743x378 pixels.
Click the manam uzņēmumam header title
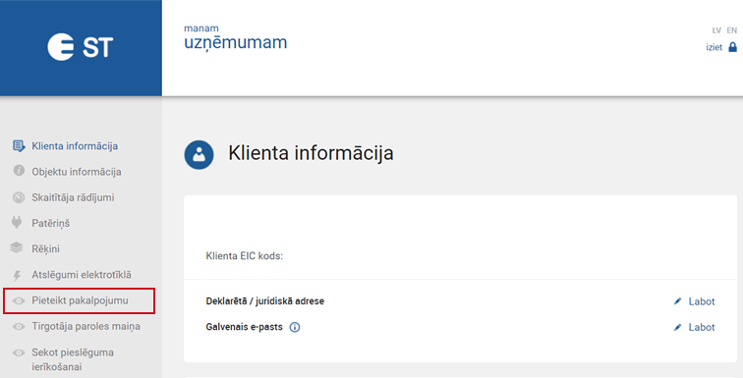coord(236,38)
